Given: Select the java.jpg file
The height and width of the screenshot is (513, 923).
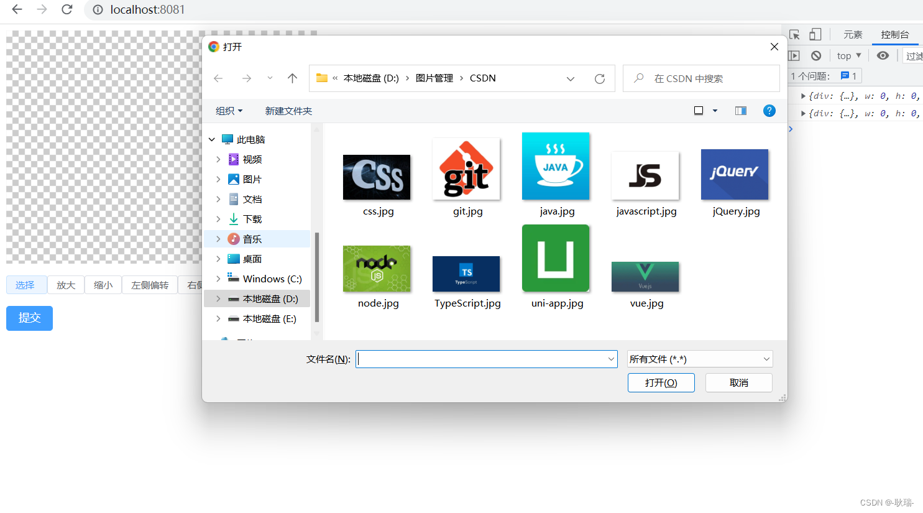Looking at the screenshot, I should pyautogui.click(x=556, y=175).
